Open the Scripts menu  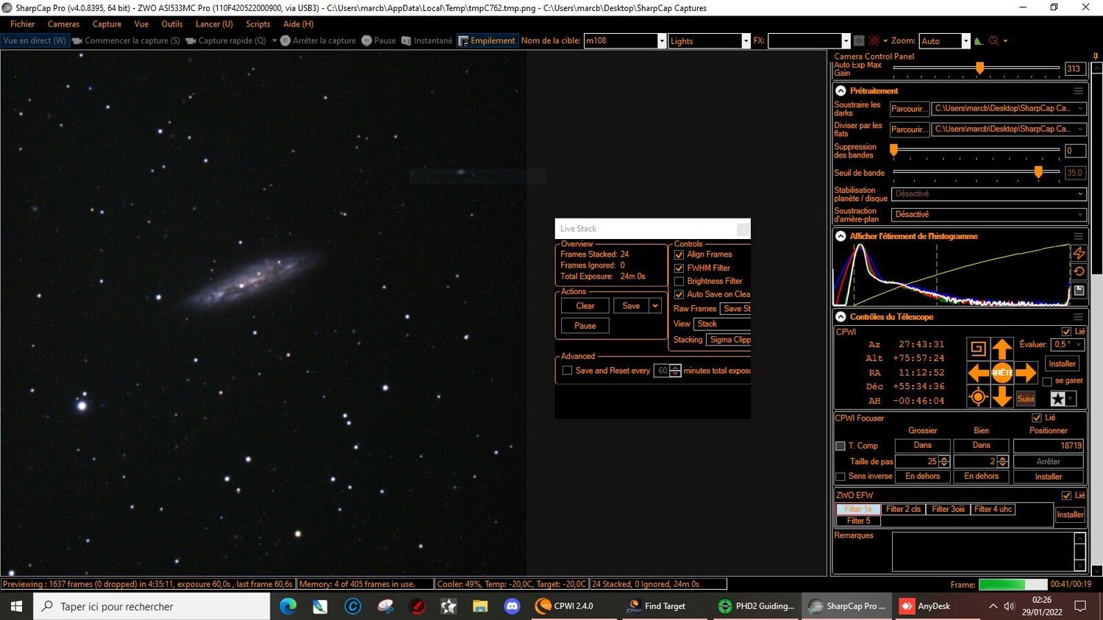coord(258,24)
